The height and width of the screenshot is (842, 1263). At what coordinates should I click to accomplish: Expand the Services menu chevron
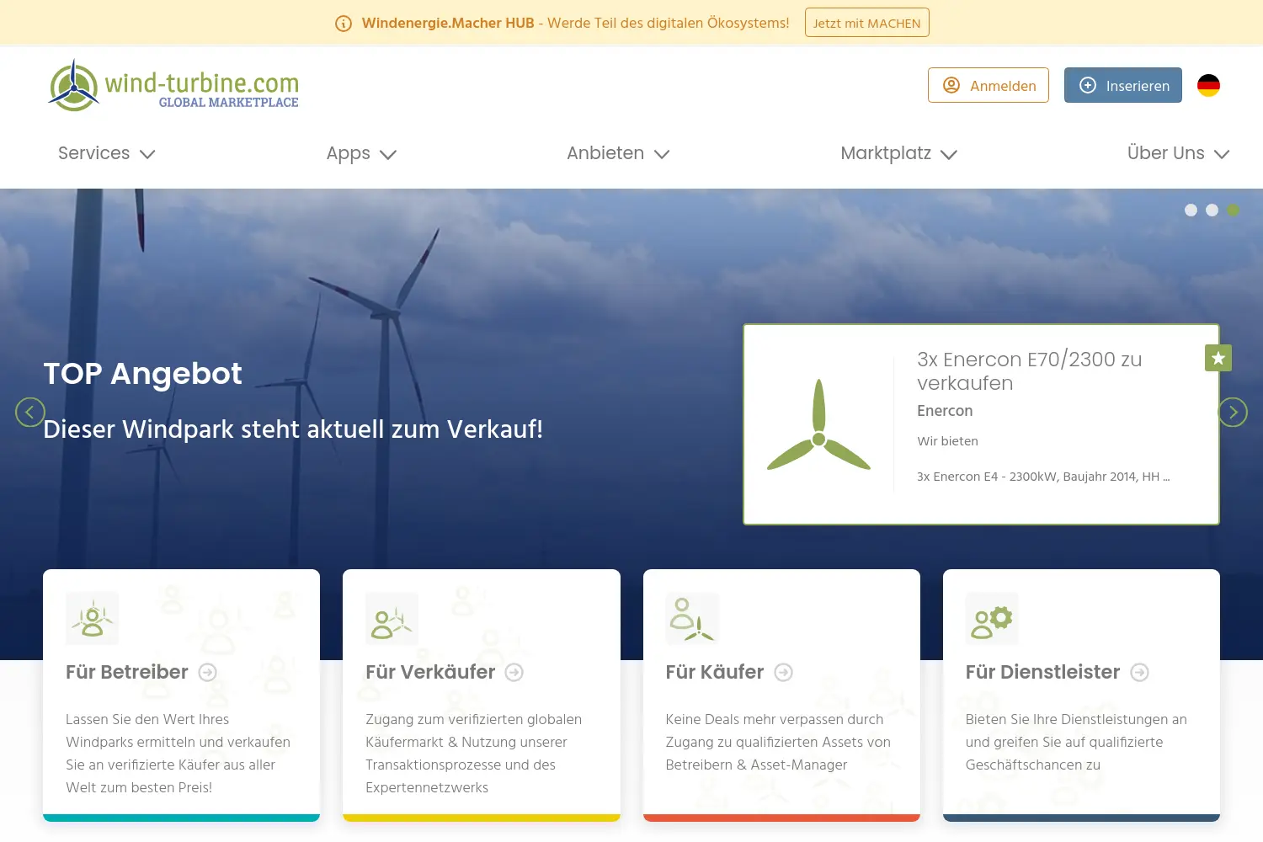click(x=147, y=154)
